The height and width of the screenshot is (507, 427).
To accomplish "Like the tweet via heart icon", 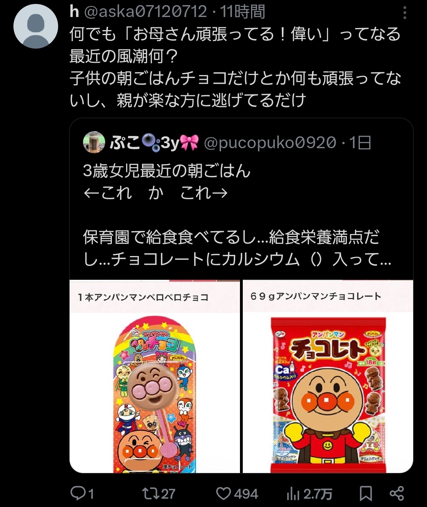I will coord(224,493).
